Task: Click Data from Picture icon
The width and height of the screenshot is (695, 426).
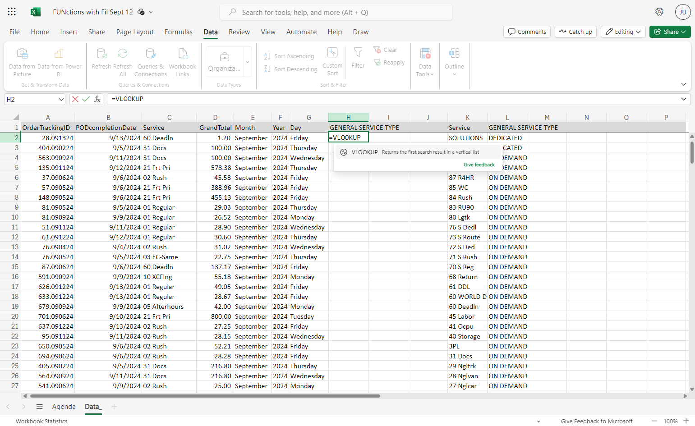Action: point(22,62)
